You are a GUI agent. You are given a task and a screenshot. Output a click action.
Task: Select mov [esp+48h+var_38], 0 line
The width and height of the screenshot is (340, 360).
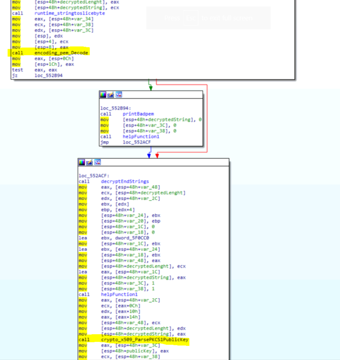pos(138,131)
